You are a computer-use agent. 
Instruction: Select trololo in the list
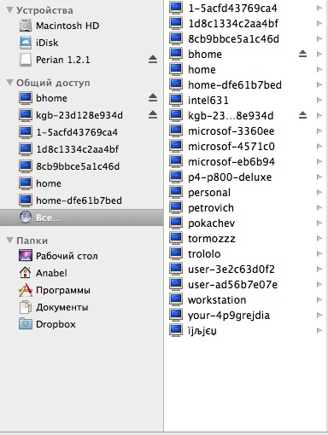pos(204,253)
